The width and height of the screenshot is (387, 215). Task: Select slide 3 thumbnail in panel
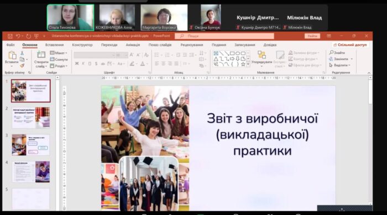(31, 145)
